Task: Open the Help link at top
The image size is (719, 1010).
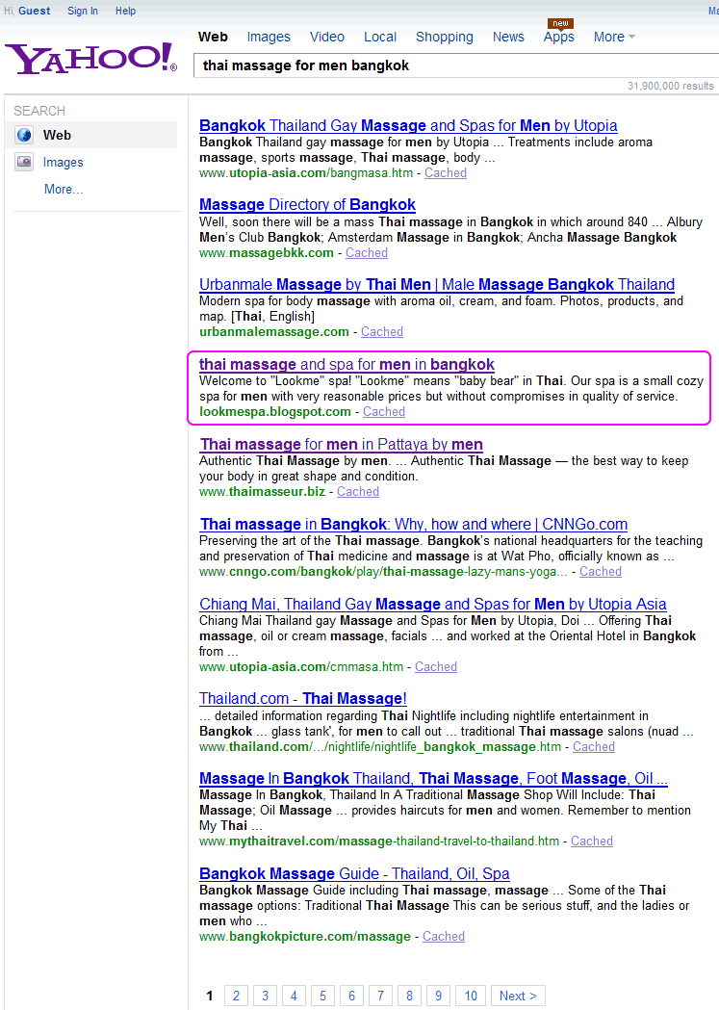Action: tap(125, 11)
